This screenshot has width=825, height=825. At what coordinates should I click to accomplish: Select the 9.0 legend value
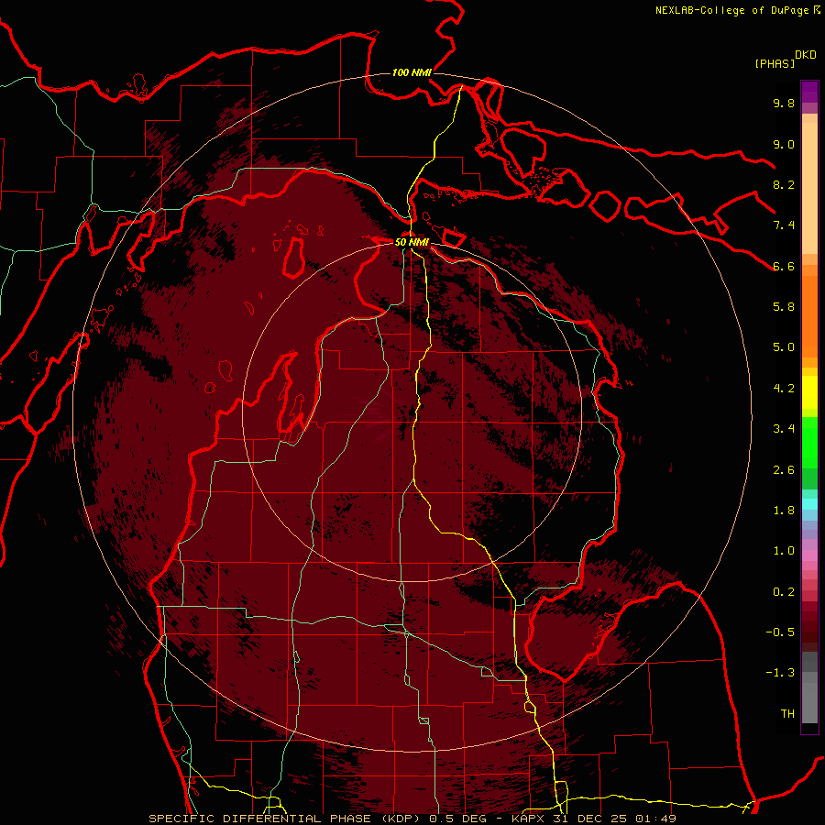[x=784, y=144]
